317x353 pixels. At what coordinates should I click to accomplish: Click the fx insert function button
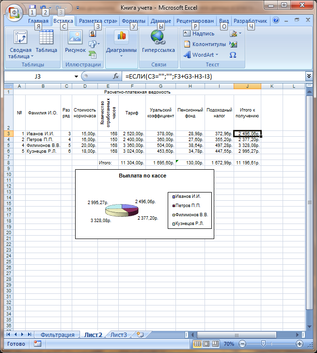click(x=116, y=76)
